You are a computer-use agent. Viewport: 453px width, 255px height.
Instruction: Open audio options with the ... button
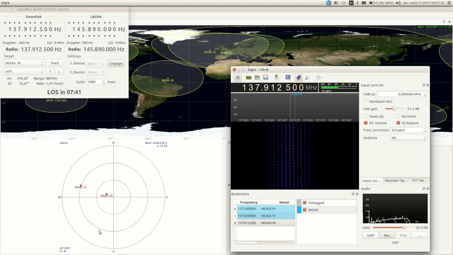pyautogui.click(x=419, y=235)
